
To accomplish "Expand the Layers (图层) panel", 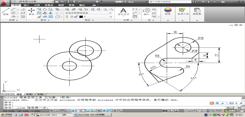I will point(89,20).
